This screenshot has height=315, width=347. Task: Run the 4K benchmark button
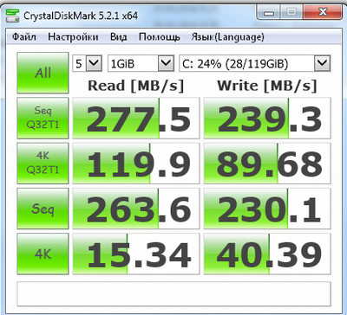[43, 254]
